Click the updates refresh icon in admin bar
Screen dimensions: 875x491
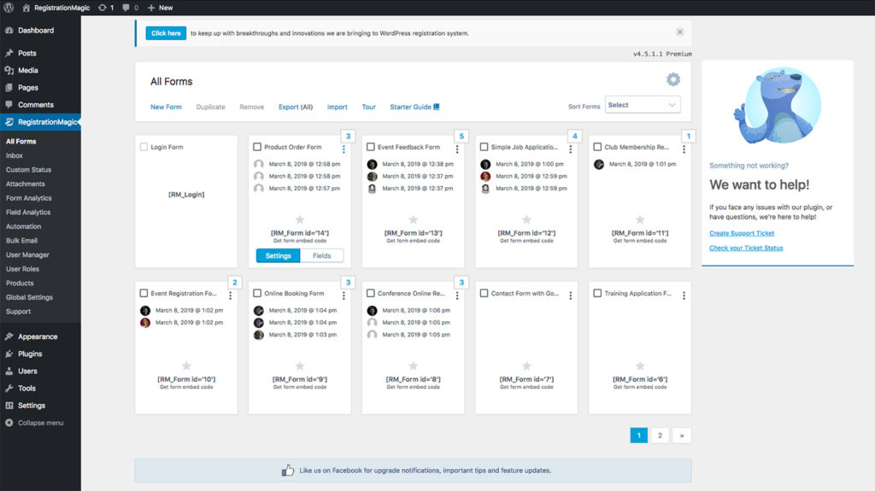tap(103, 8)
